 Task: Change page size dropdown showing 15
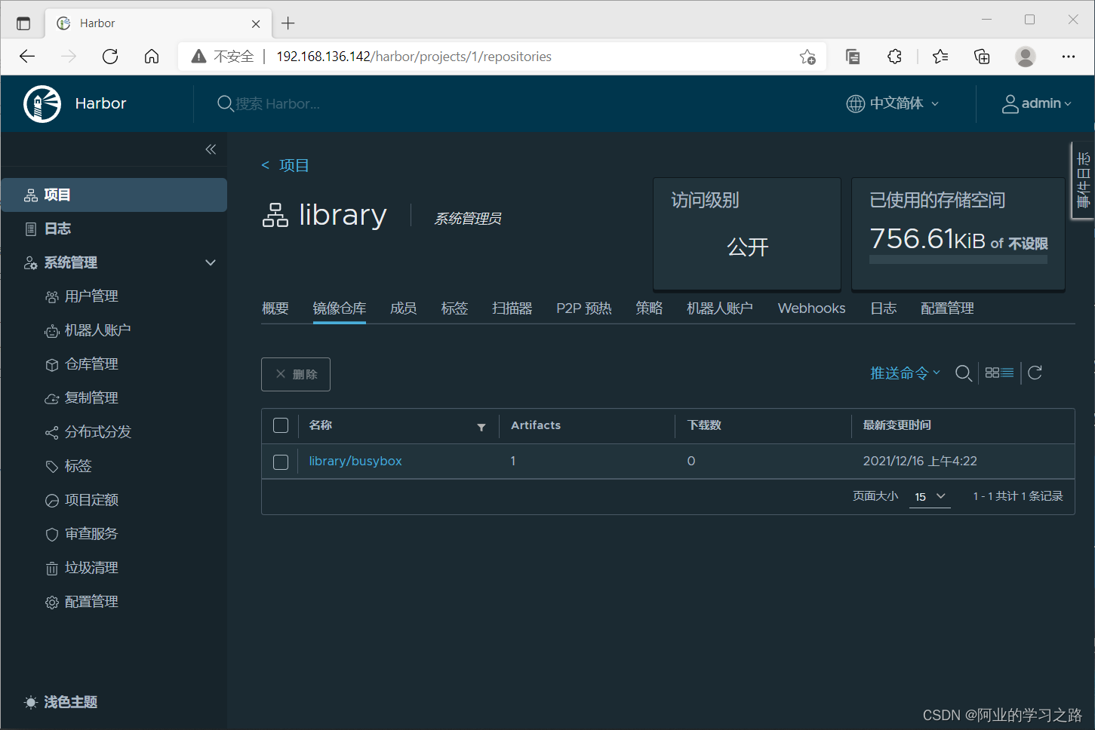click(930, 496)
